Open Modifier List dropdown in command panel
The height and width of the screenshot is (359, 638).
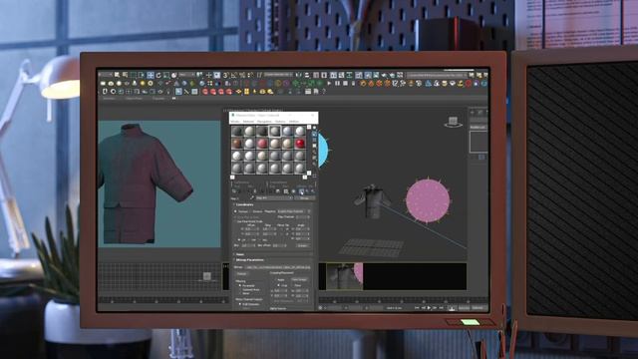[478, 127]
